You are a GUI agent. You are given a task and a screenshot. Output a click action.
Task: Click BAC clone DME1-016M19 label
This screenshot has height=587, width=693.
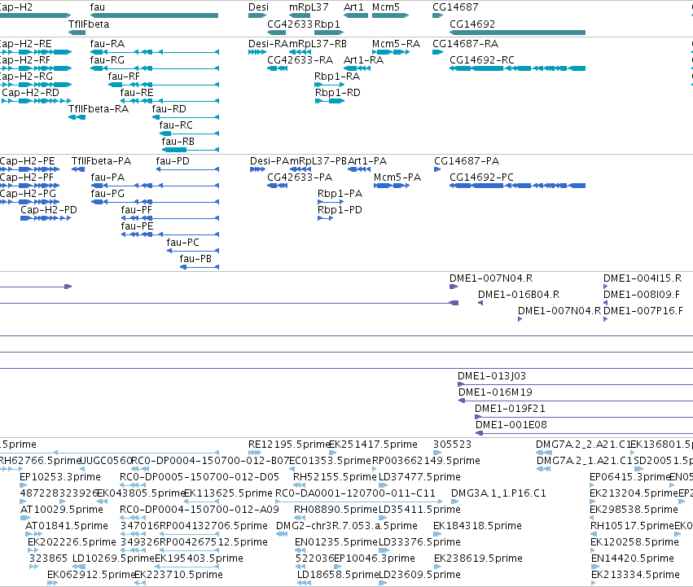[x=495, y=392]
